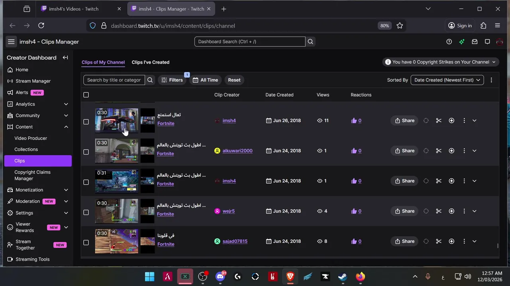Open Copyright Claims Manager in the sidebar
510x286 pixels.
pos(32,175)
